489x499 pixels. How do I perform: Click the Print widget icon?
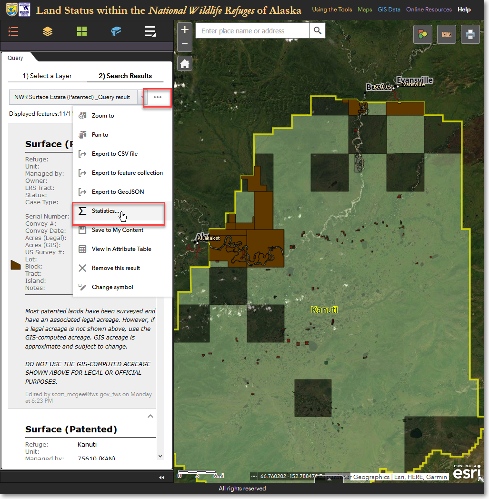tap(470, 34)
